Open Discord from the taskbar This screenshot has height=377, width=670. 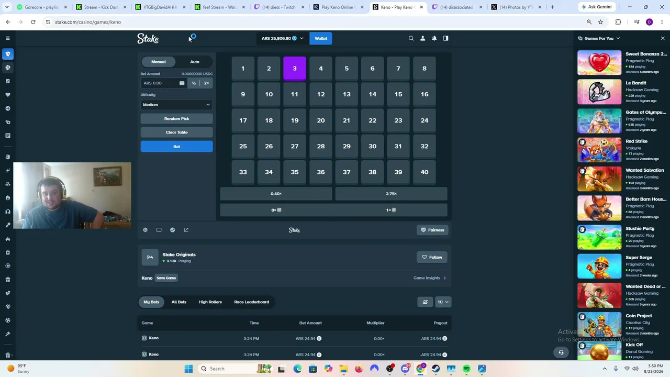pos(405,369)
